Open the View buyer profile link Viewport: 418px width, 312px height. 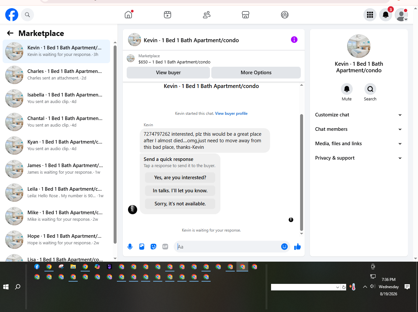point(231,113)
